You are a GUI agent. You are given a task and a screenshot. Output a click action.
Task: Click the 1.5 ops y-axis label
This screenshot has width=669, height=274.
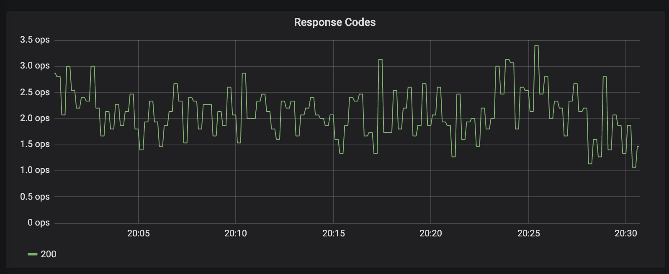[x=35, y=144]
